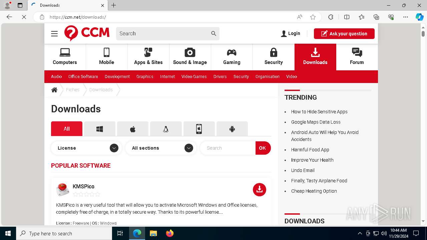The width and height of the screenshot is (427, 240).
Task: Go to home via breadcrumb house icon
Action: point(54,90)
